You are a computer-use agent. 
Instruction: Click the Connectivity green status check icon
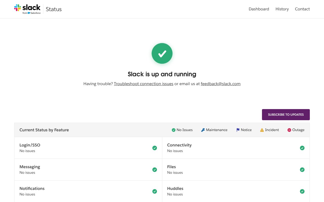click(302, 148)
